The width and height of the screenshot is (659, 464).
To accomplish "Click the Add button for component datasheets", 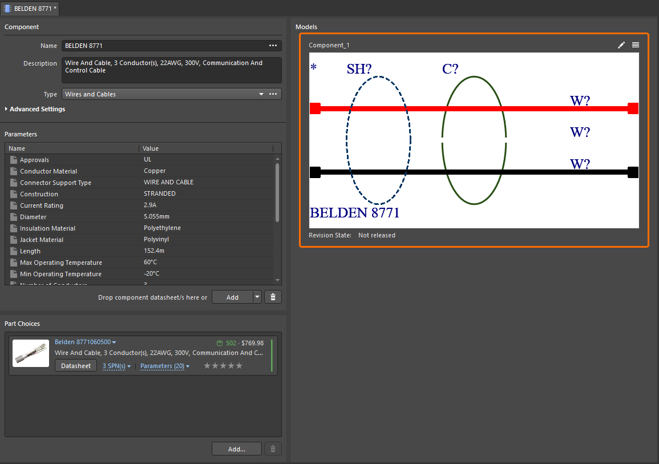I will point(232,296).
